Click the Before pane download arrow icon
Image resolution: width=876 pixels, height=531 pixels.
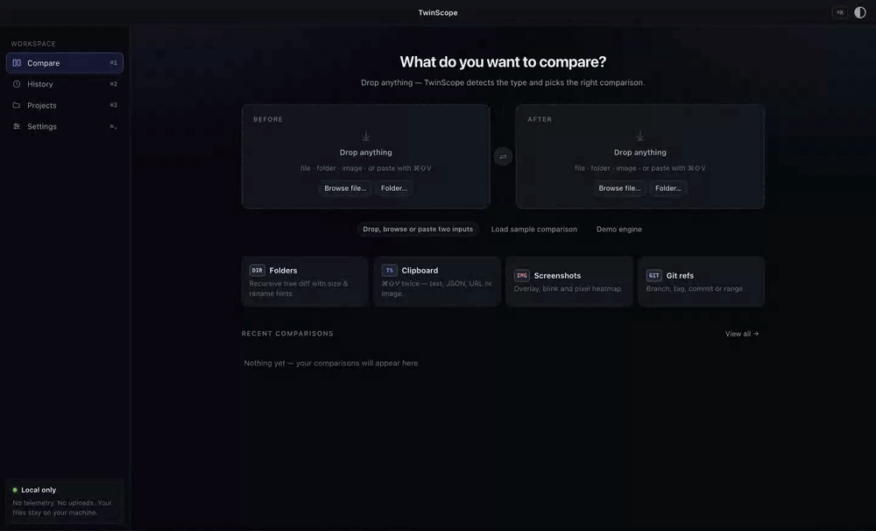click(366, 136)
